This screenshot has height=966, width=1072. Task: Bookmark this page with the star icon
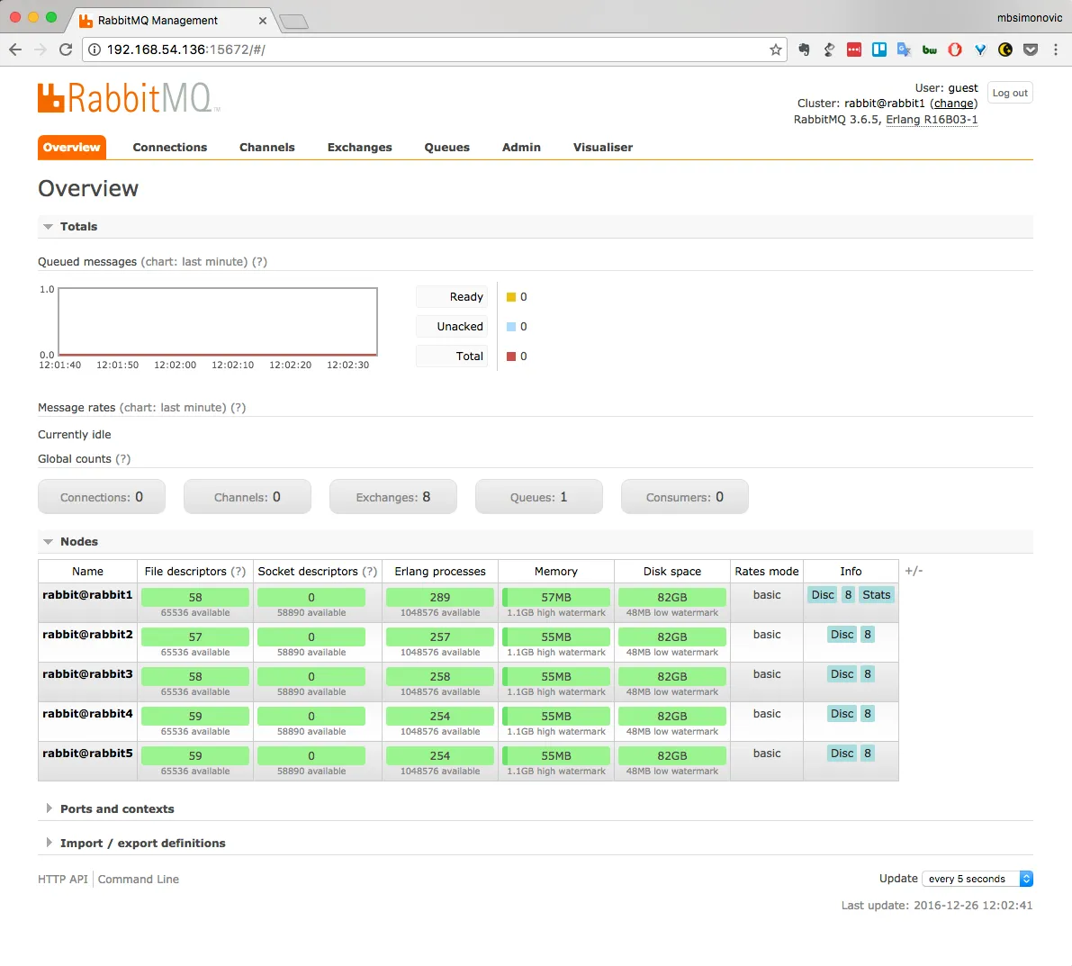tap(775, 50)
